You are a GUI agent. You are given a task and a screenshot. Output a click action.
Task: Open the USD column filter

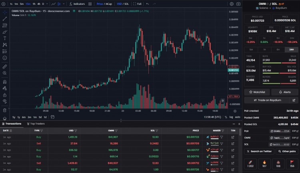pos(76,131)
